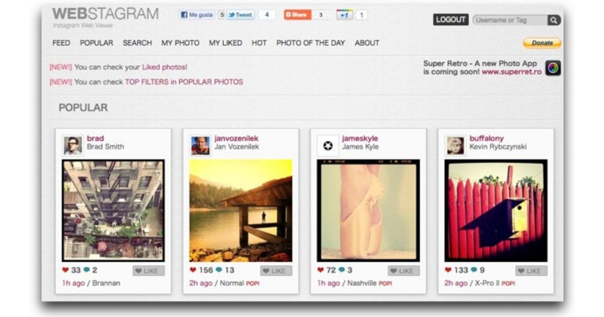Image resolution: width=604 pixels, height=317 pixels.
Task: Open the Super Retro app icon
Action: coord(553,68)
